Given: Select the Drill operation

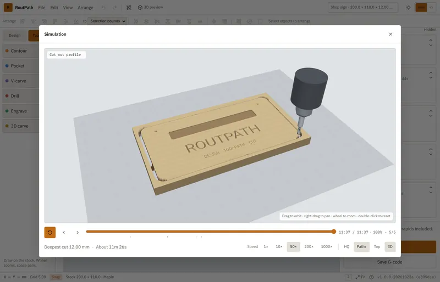Looking at the screenshot, I should pyautogui.click(x=21, y=96).
